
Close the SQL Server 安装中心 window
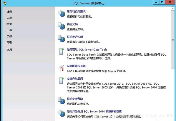170,2
